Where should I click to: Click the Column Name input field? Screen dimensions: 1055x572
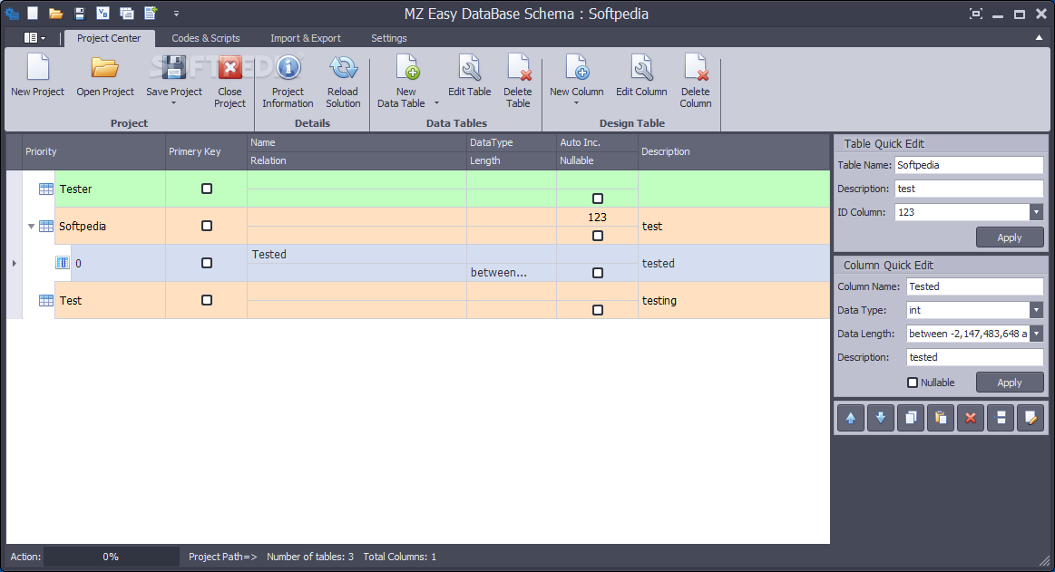coord(975,286)
